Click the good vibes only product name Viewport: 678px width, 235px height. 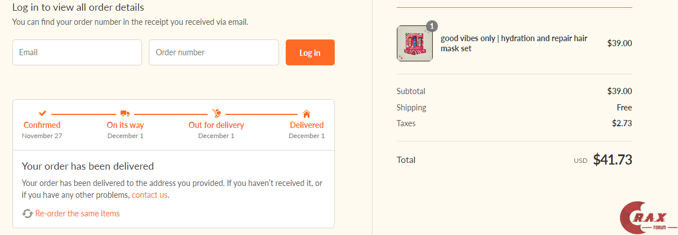click(513, 43)
